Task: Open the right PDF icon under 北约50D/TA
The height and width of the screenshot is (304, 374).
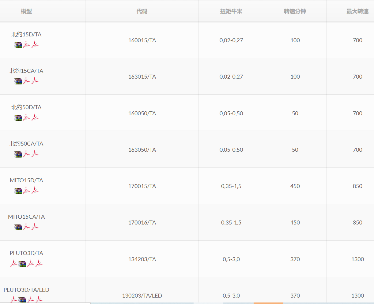Action: (35, 117)
